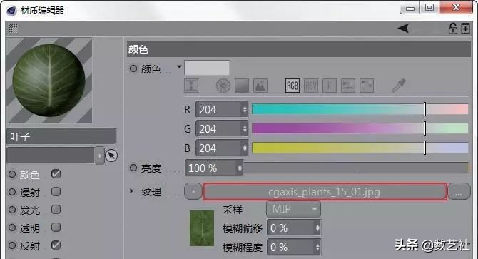Switch to HSV color mode

[x=311, y=86]
